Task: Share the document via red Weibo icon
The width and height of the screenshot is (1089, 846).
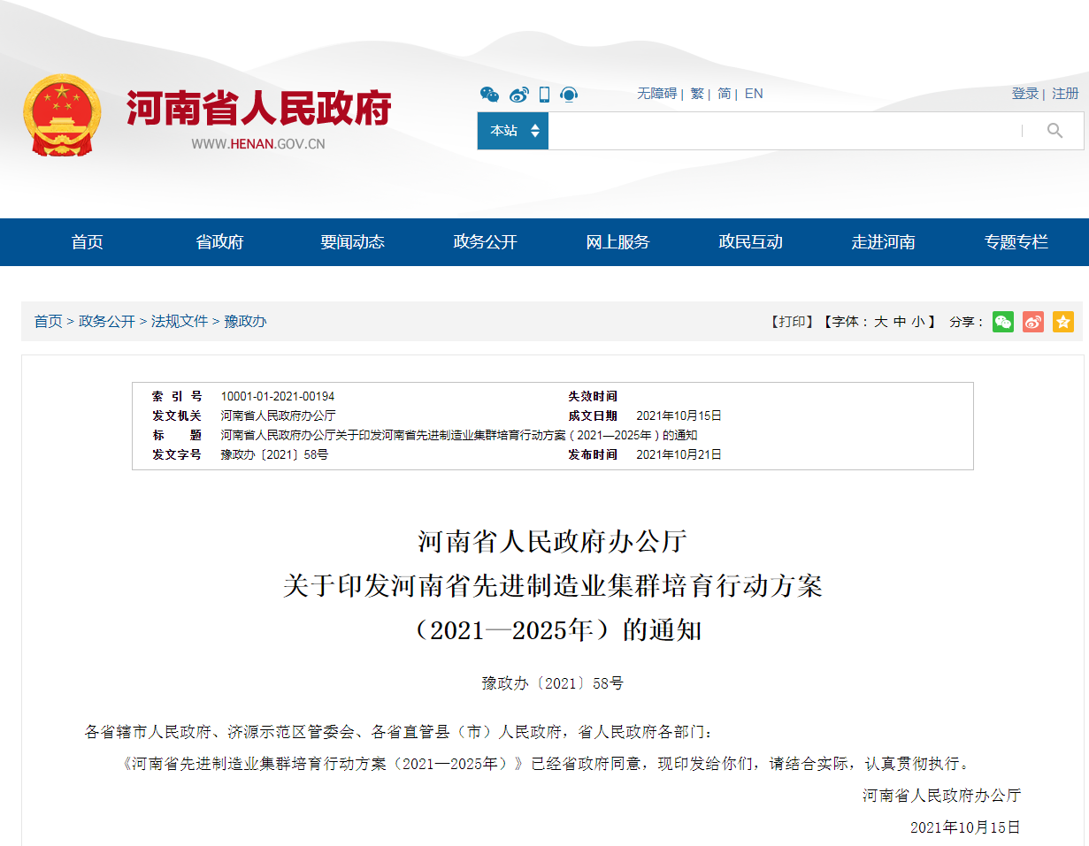Action: tap(1033, 322)
